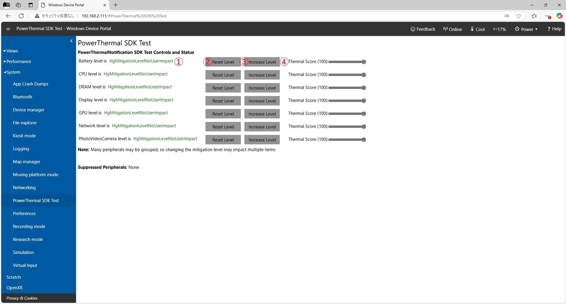Open Kiosk mode page
The image size is (566, 304).
tap(25, 136)
